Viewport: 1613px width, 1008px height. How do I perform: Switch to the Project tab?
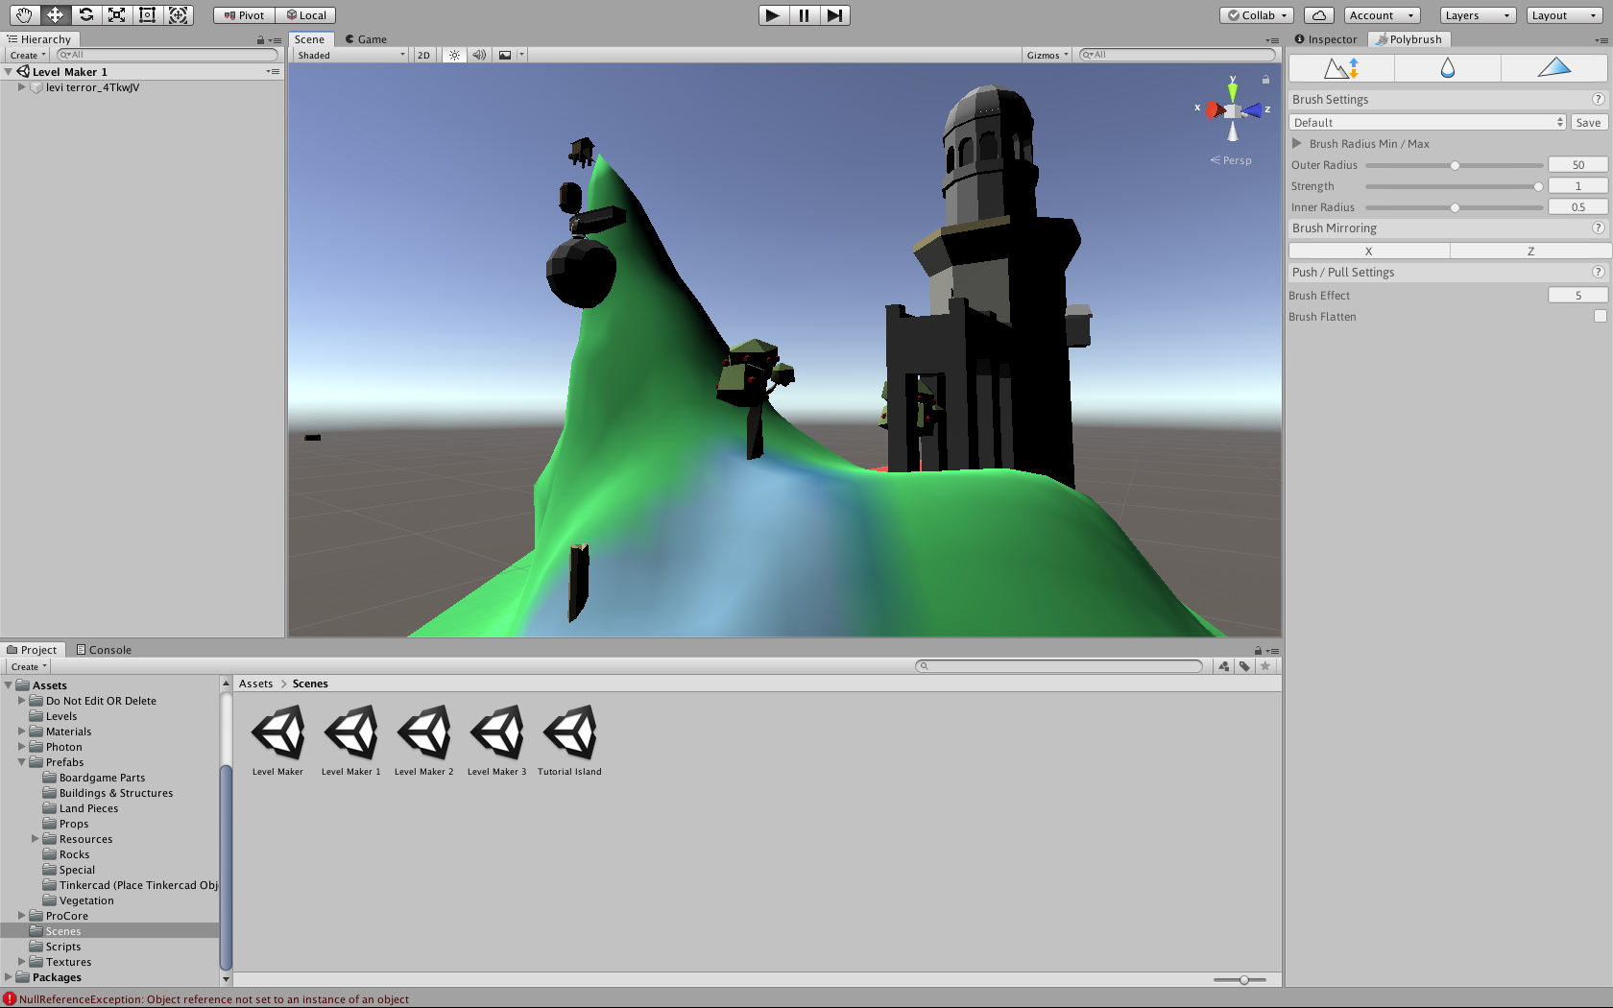[32, 650]
